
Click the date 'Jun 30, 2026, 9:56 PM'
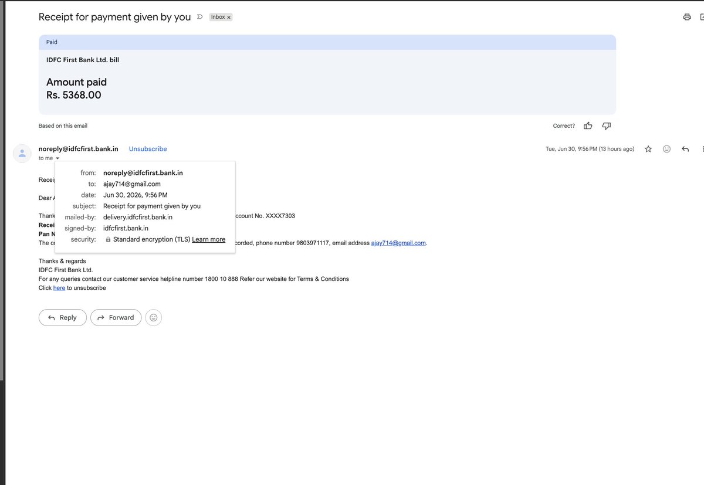(136, 195)
